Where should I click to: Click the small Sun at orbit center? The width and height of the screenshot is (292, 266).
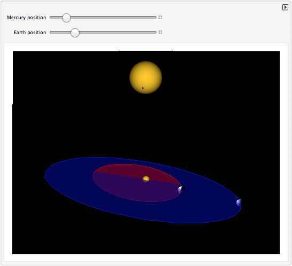(x=146, y=179)
